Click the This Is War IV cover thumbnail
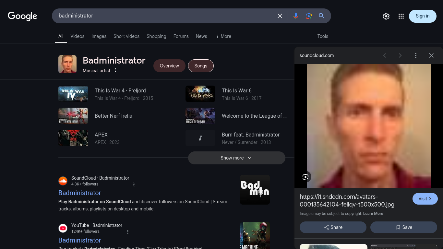 (73, 94)
